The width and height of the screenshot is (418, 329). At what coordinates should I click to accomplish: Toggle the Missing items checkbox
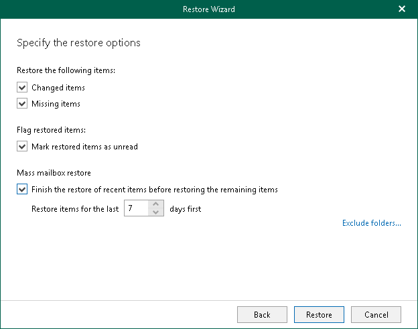tap(22, 104)
